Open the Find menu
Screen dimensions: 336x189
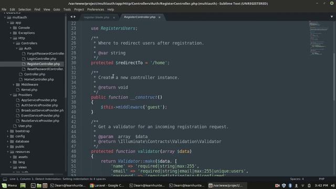click(x=37, y=9)
